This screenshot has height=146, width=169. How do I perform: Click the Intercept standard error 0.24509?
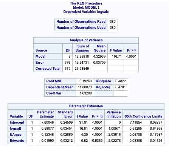(x=67, y=122)
